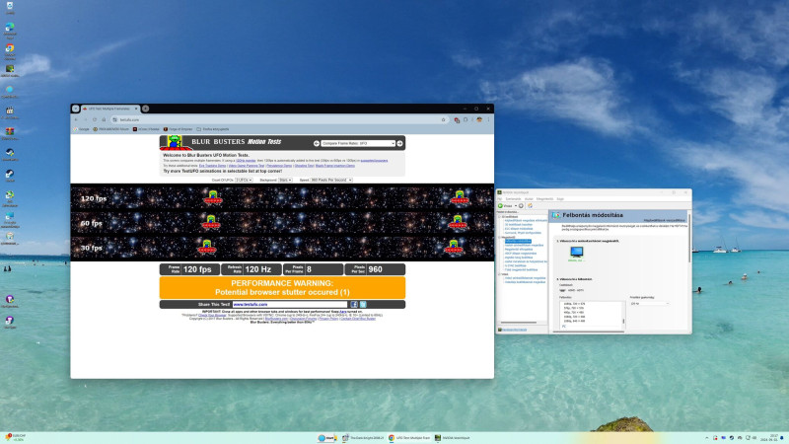Collapse the first tree category in NVIDIA panel
Viewport: 789px width, 444px height.
point(499,216)
